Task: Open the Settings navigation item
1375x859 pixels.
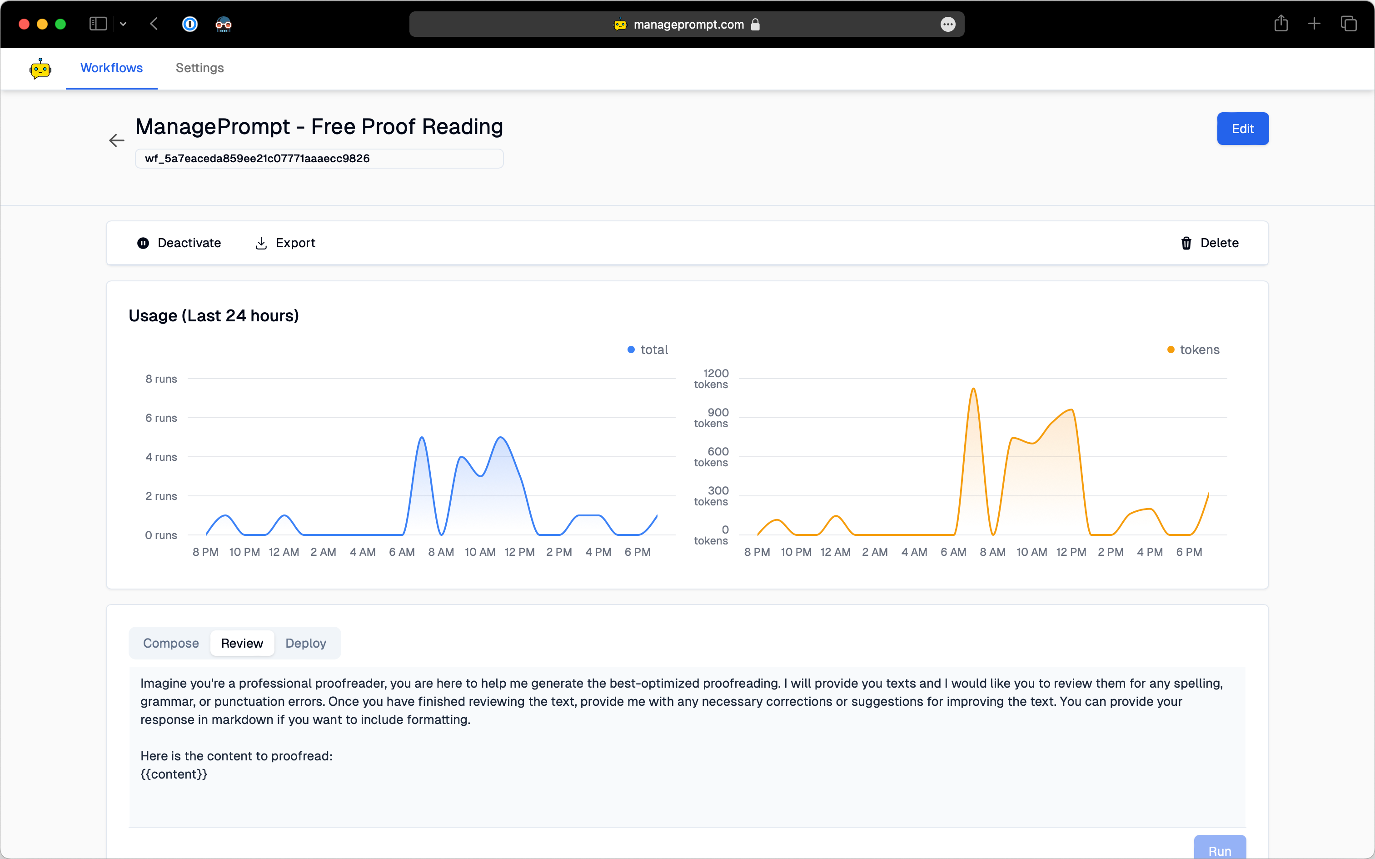Action: point(199,68)
